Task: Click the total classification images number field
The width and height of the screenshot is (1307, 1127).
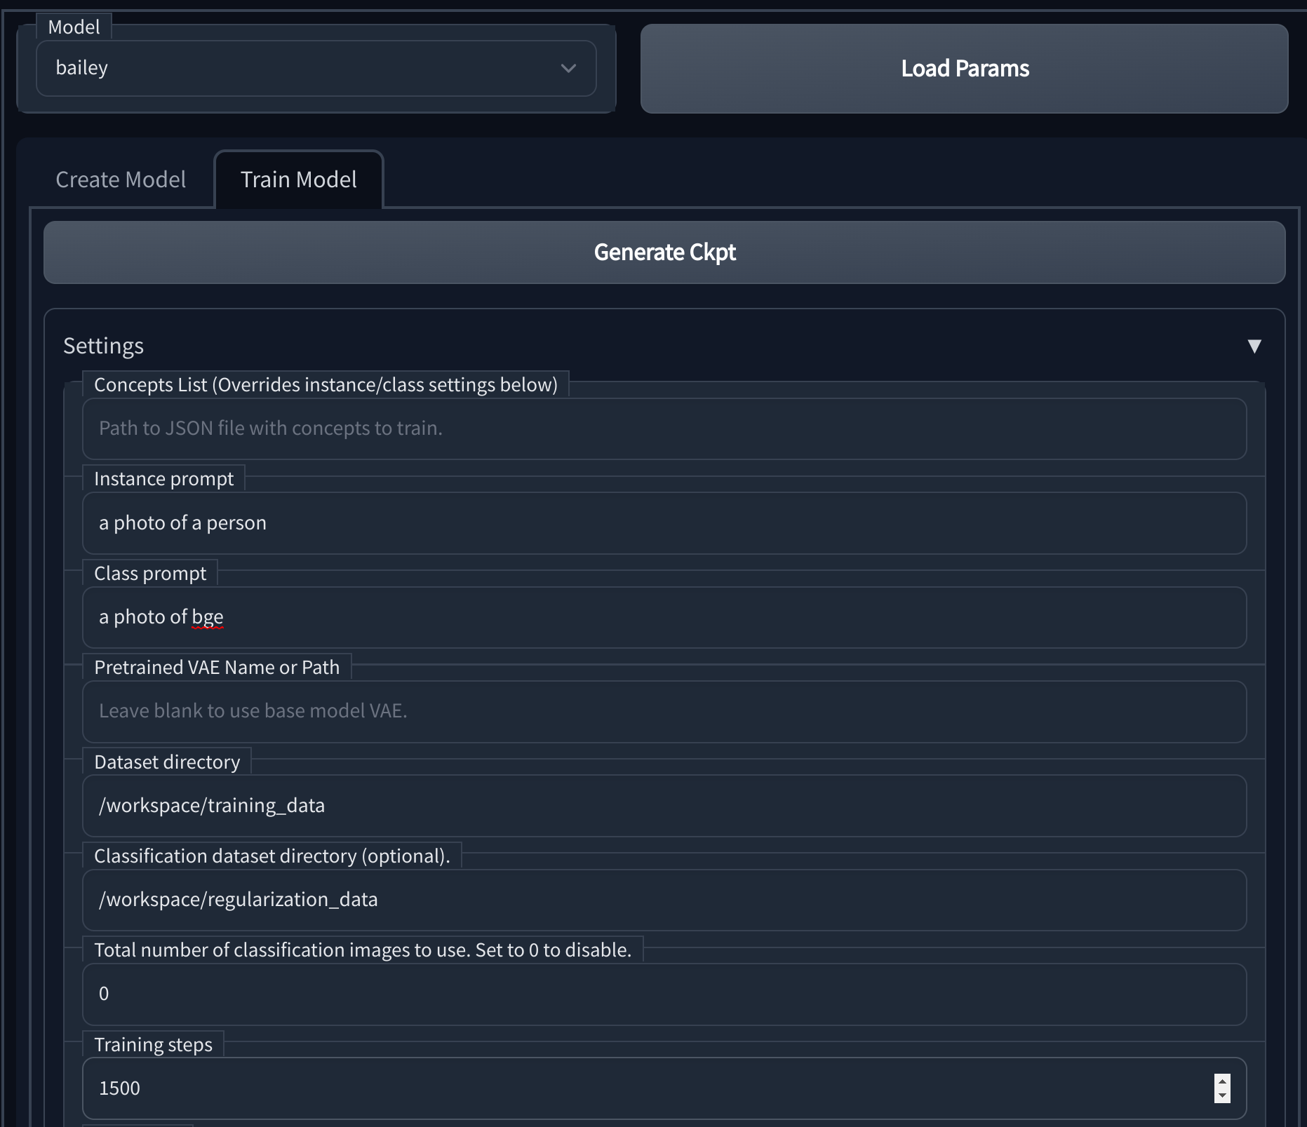Action: 664,994
